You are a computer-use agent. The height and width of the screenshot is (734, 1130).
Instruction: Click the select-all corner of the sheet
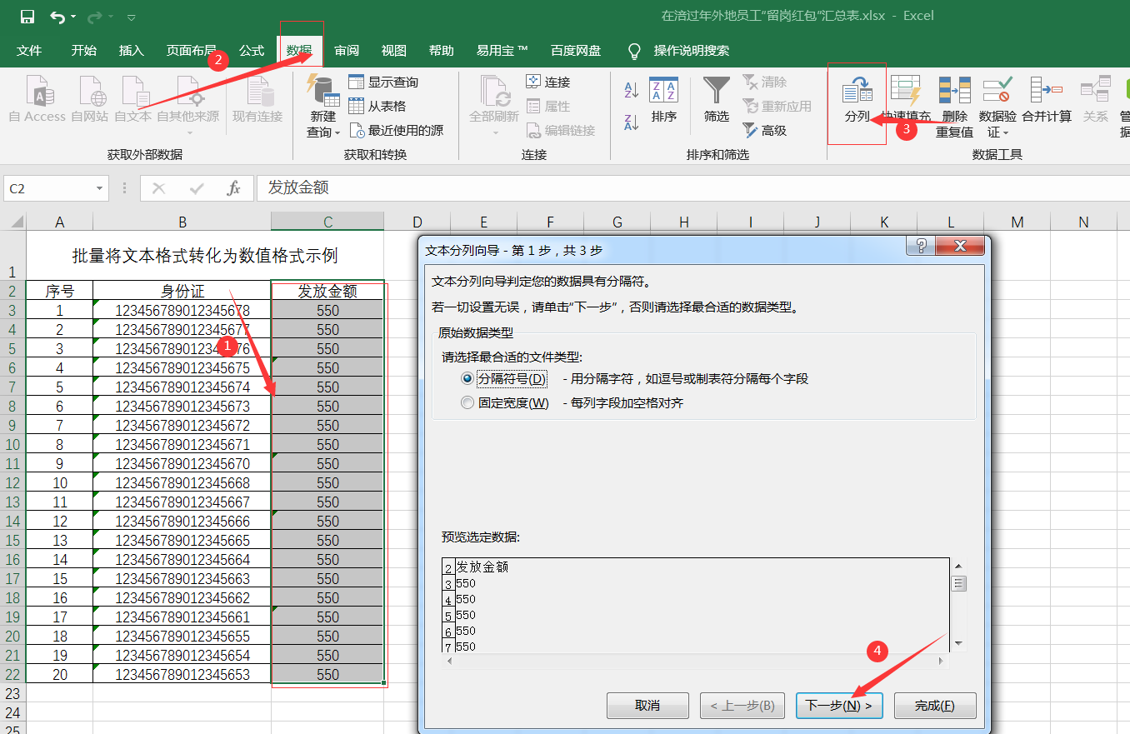[13, 222]
